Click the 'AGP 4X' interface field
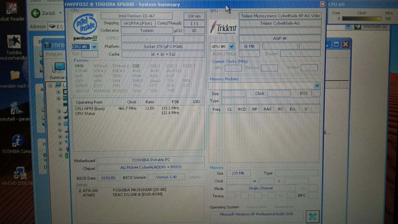The width and height of the screenshot is (398, 224). click(x=280, y=39)
